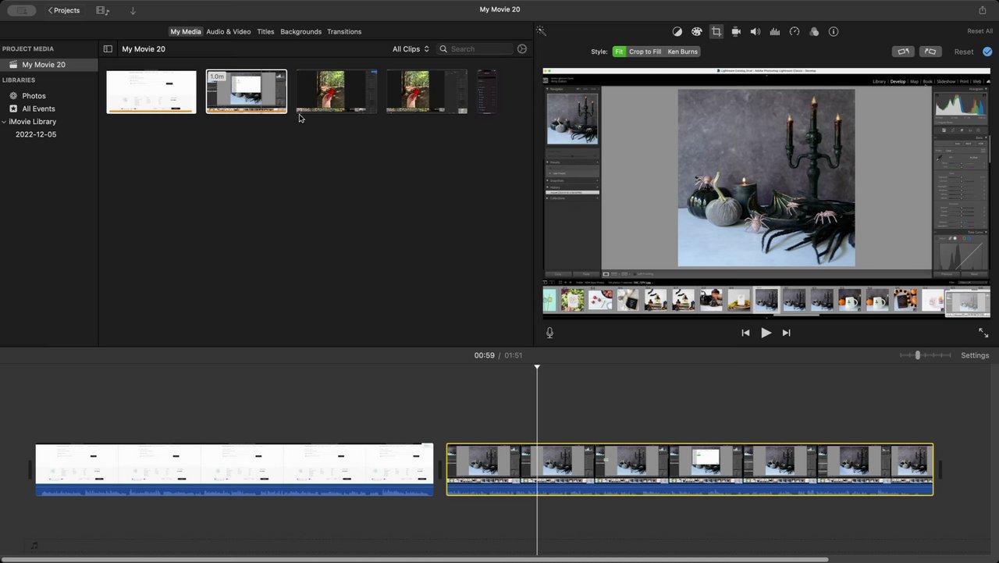Open timeline Settings popup
The width and height of the screenshot is (999, 563).
[x=975, y=355]
